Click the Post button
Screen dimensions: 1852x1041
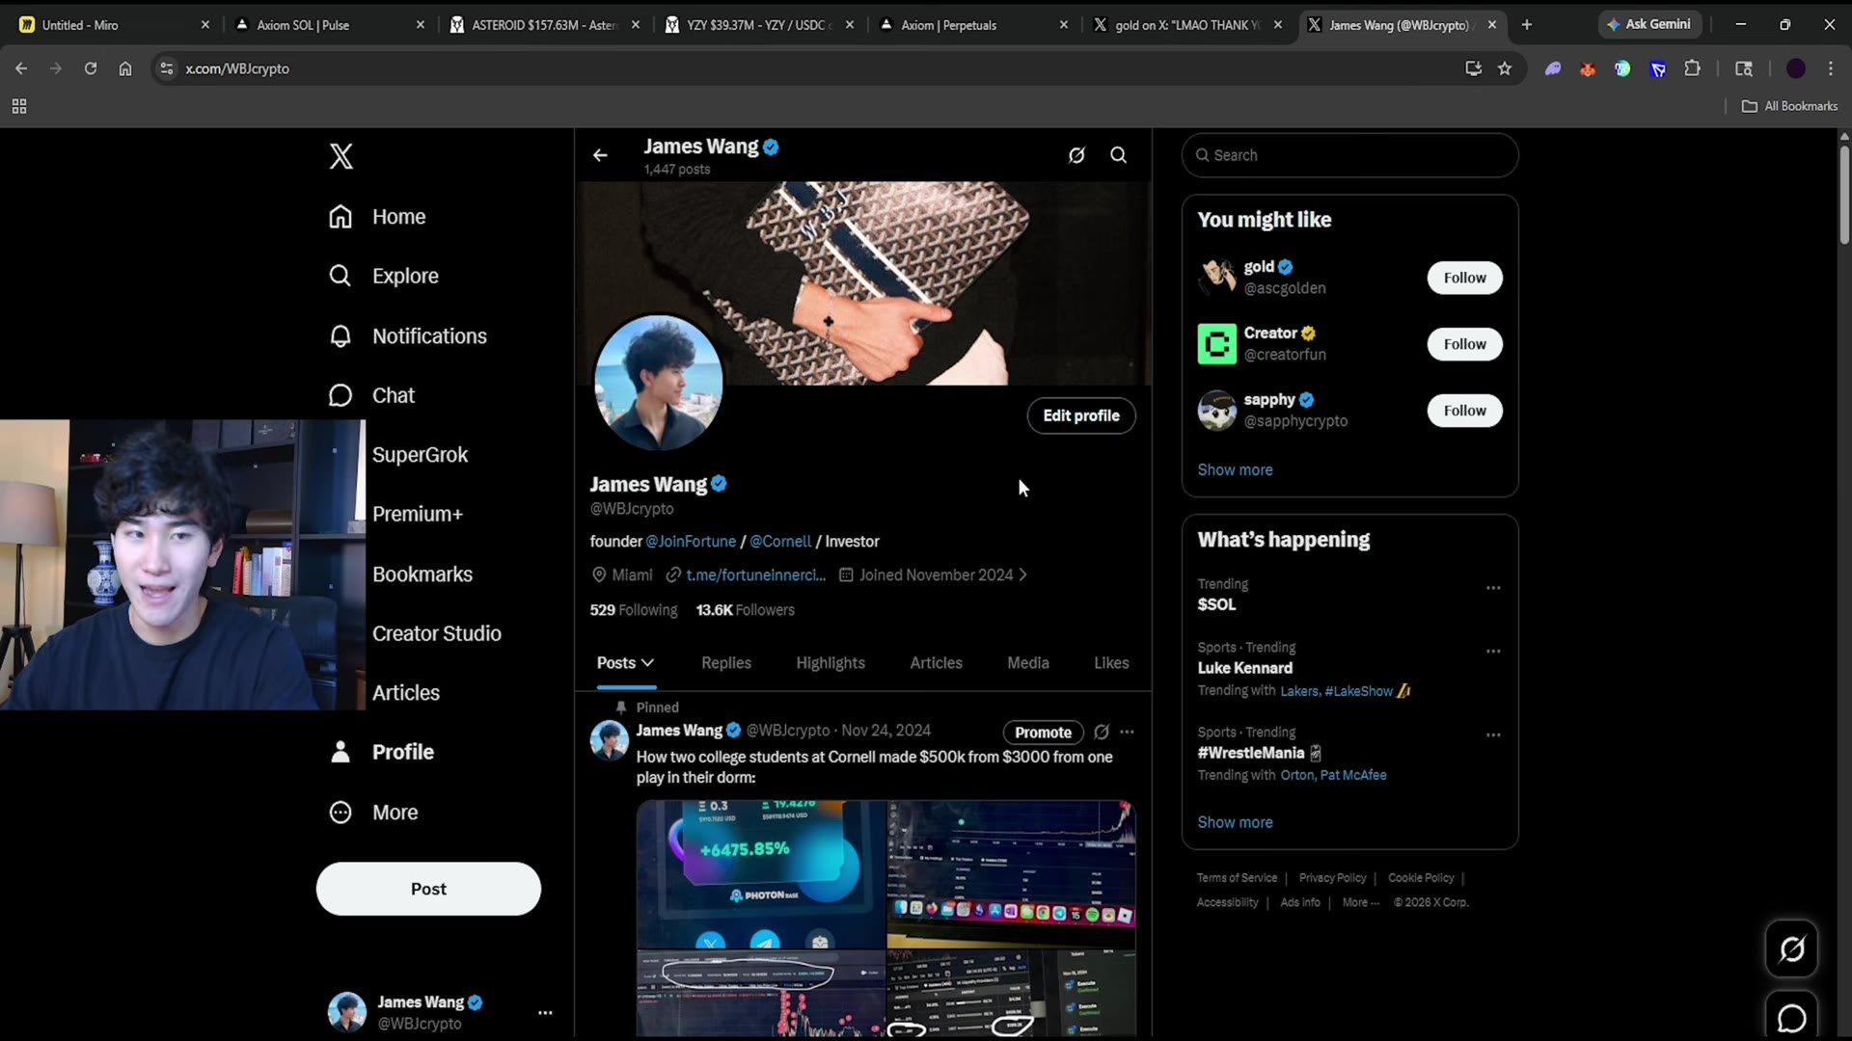tap(428, 889)
